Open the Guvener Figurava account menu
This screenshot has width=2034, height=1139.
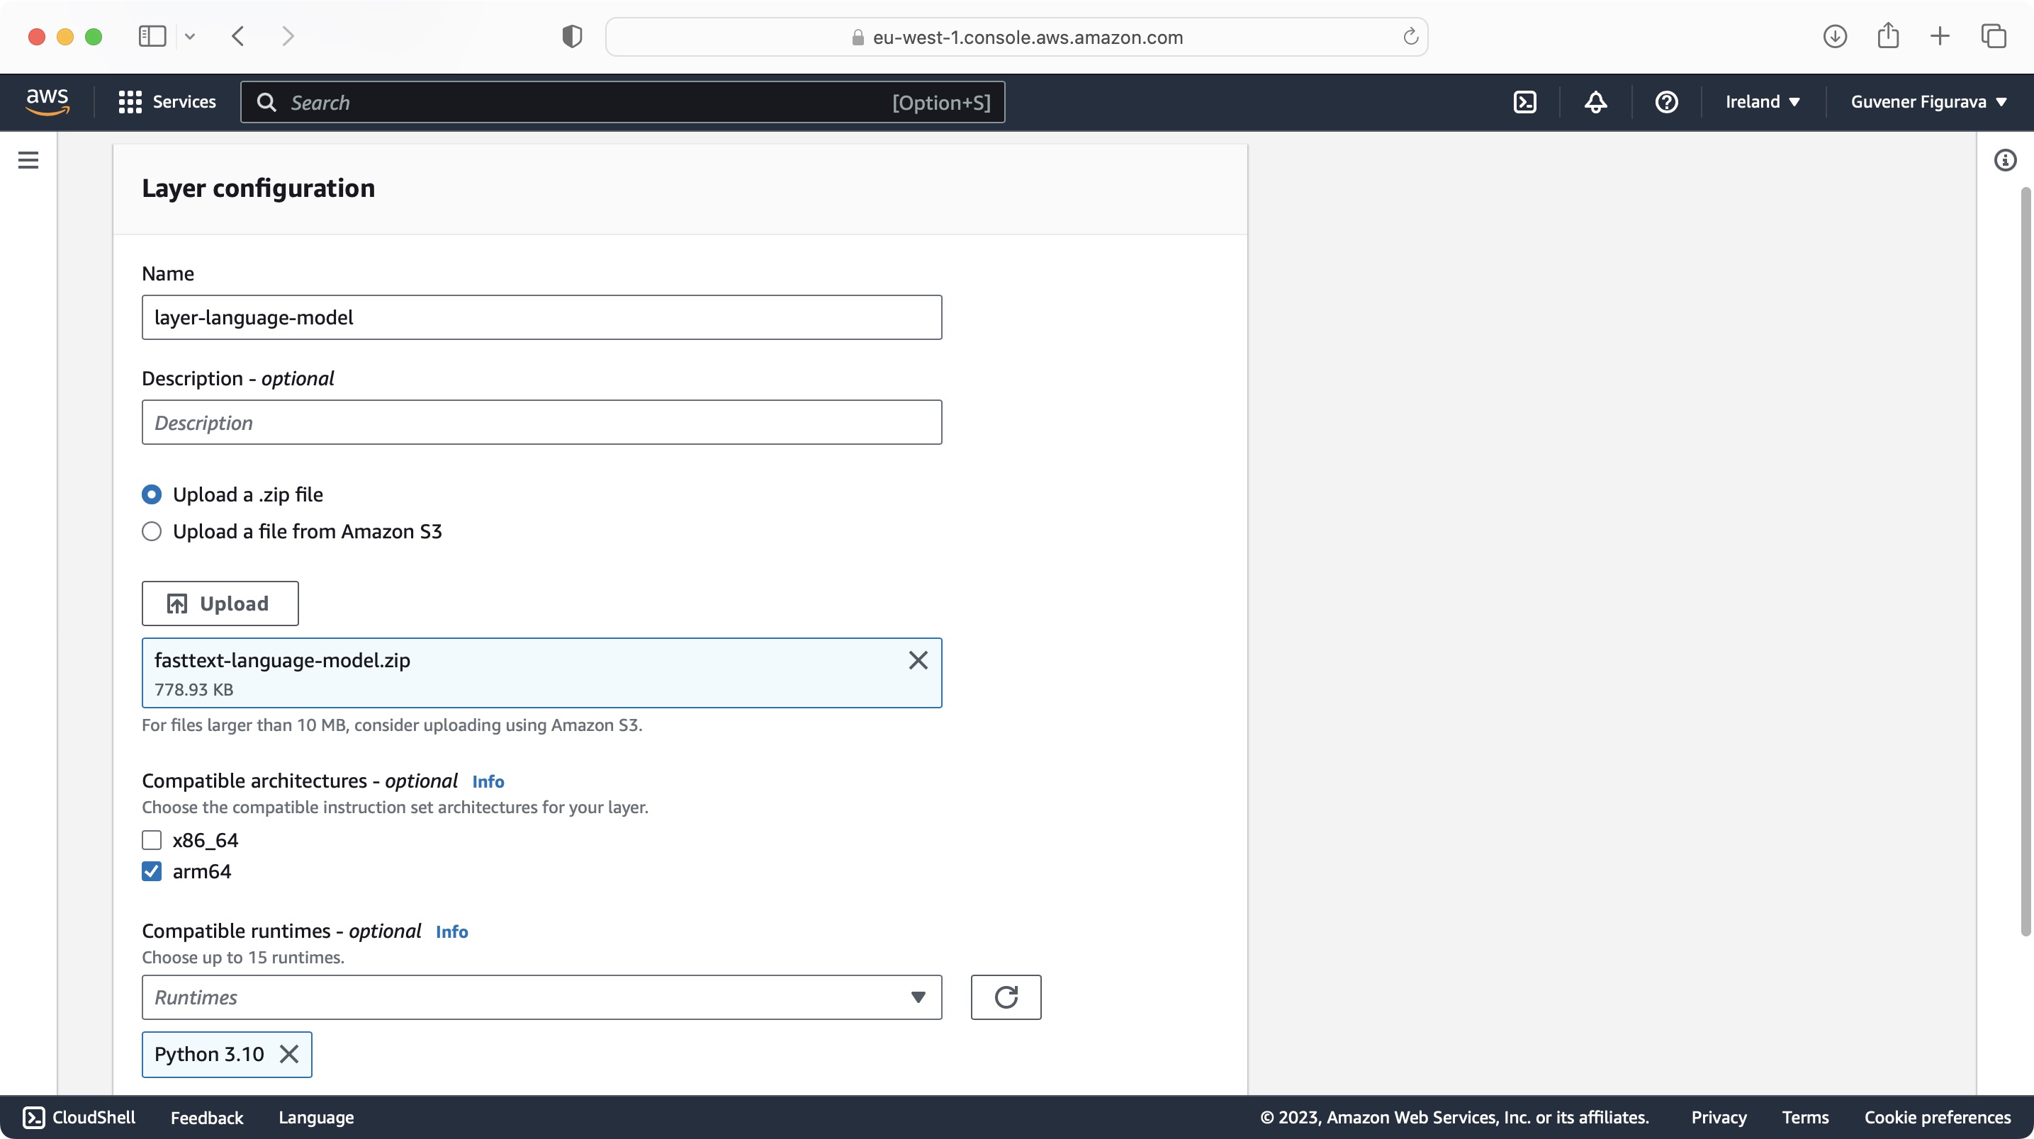pos(1928,102)
